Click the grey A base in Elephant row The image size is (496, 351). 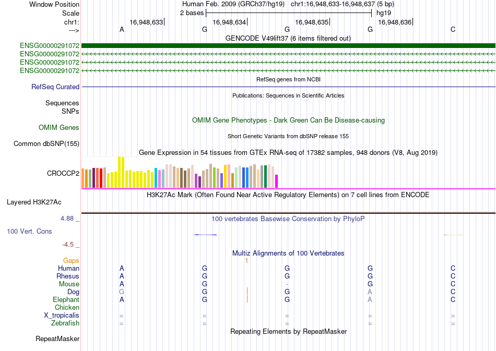coord(370,299)
